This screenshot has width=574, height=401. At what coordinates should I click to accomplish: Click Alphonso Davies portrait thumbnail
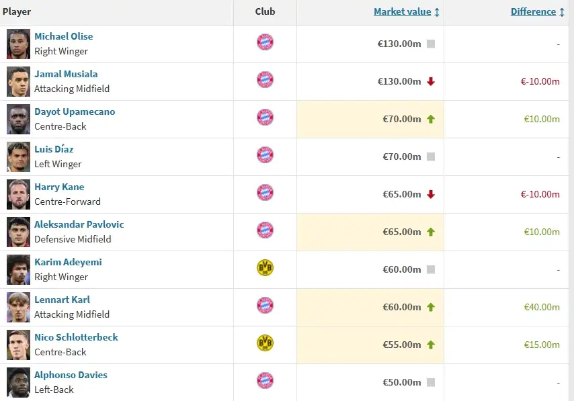(19, 382)
